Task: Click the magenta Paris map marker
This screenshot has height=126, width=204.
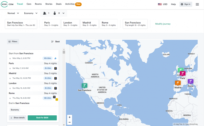Action: [x=183, y=73]
